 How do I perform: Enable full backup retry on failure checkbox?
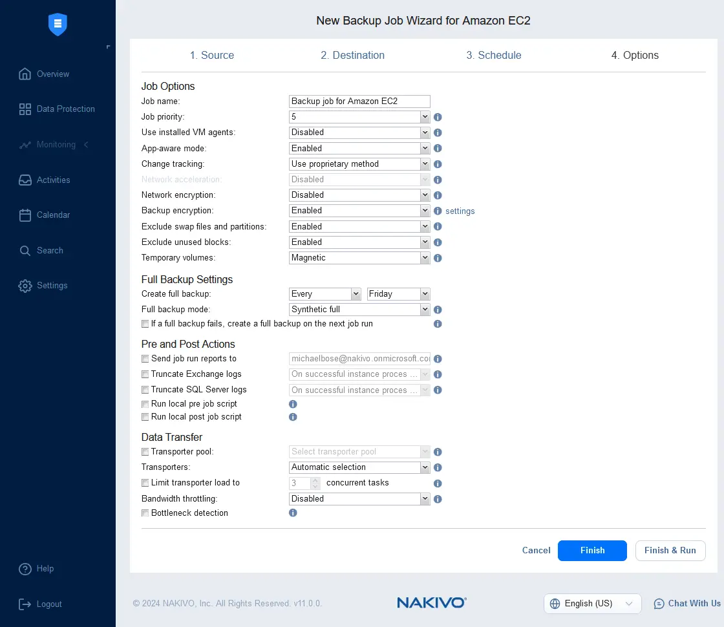145,324
